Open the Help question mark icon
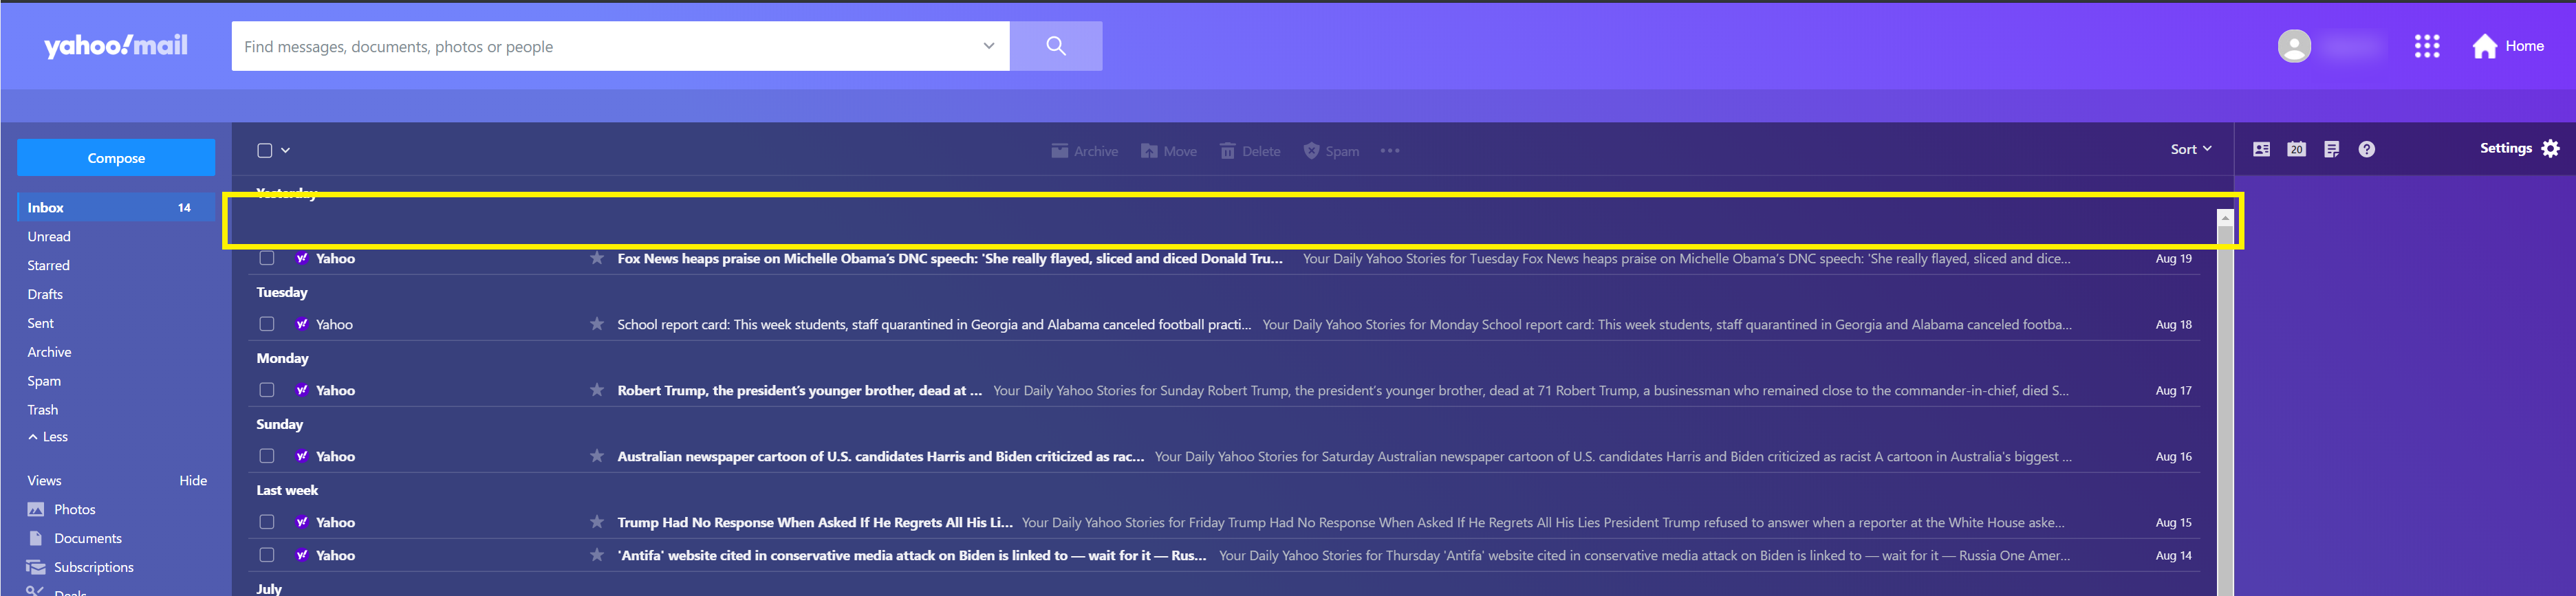The width and height of the screenshot is (2576, 596). pyautogui.click(x=2366, y=149)
